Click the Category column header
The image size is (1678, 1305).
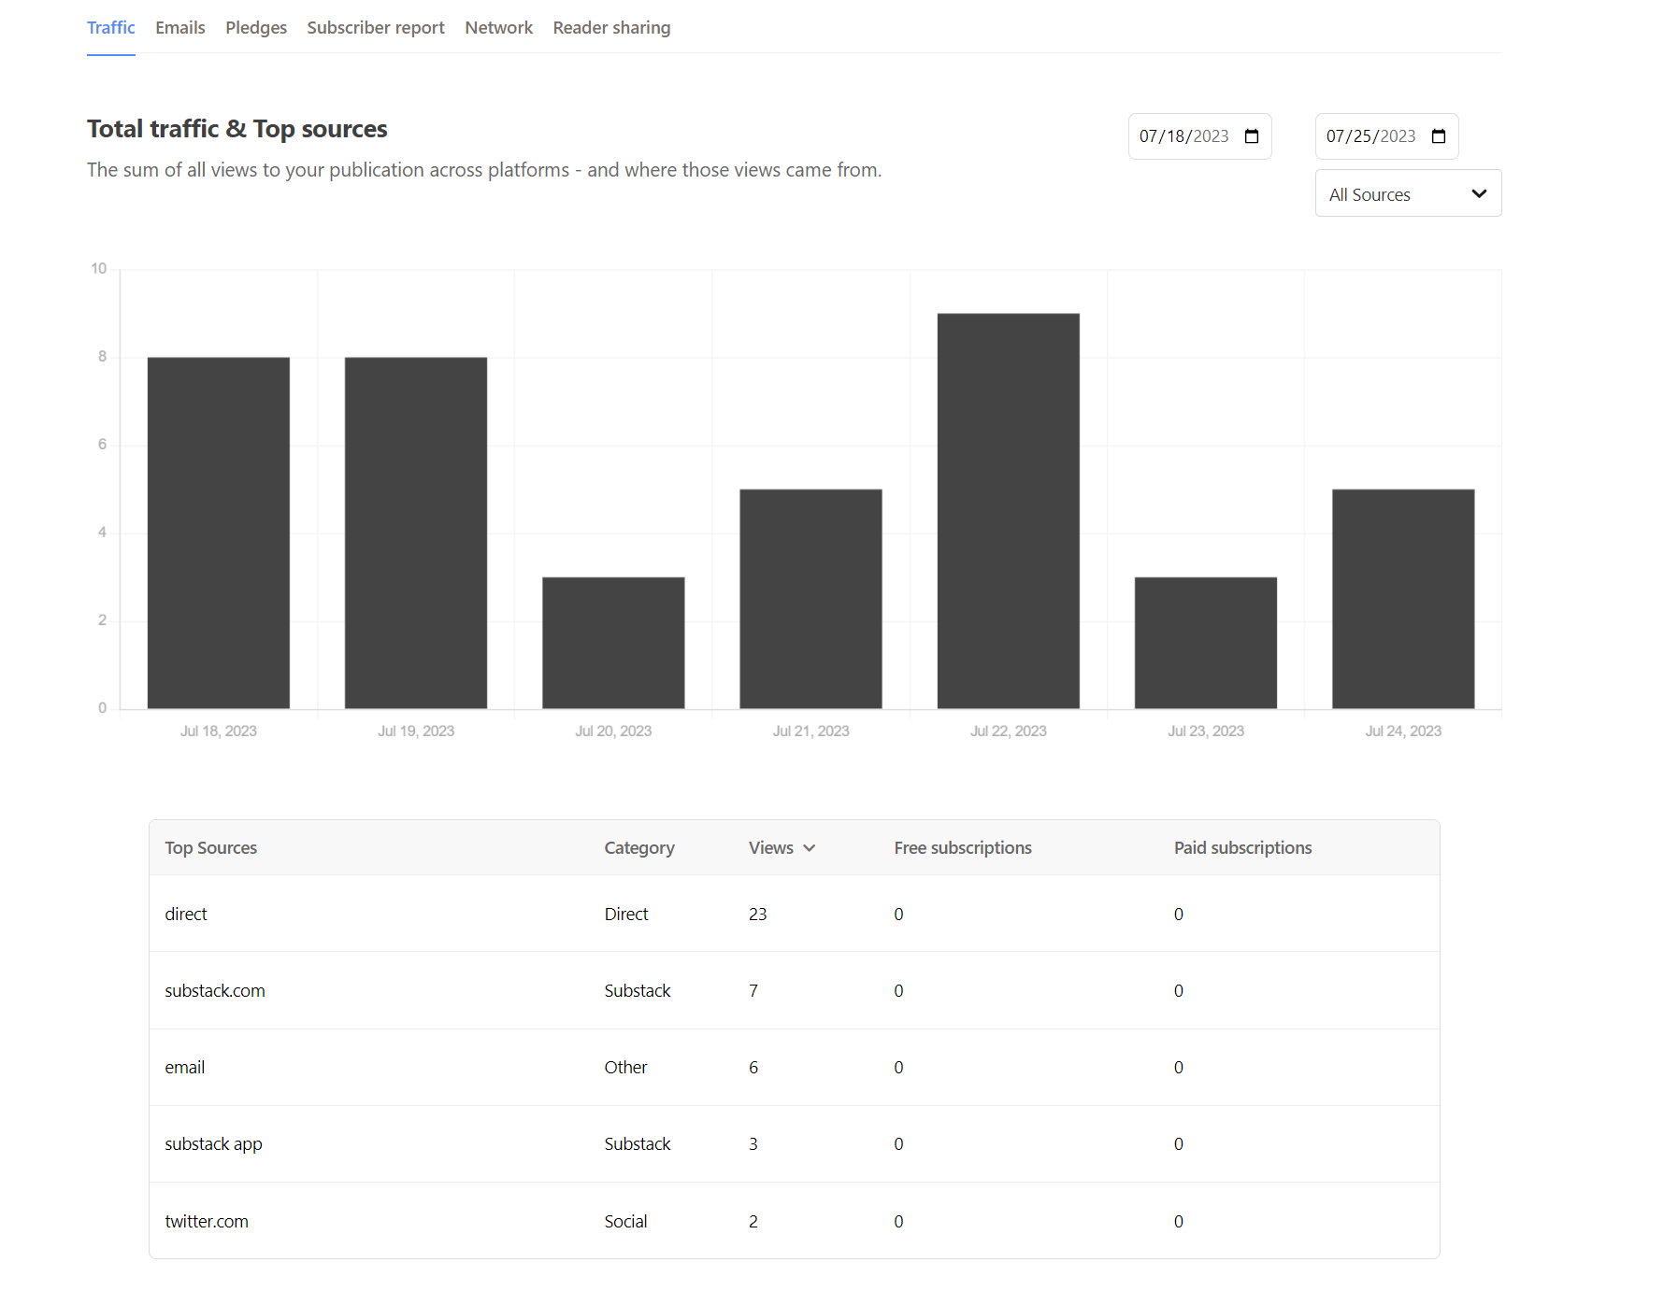639,848
